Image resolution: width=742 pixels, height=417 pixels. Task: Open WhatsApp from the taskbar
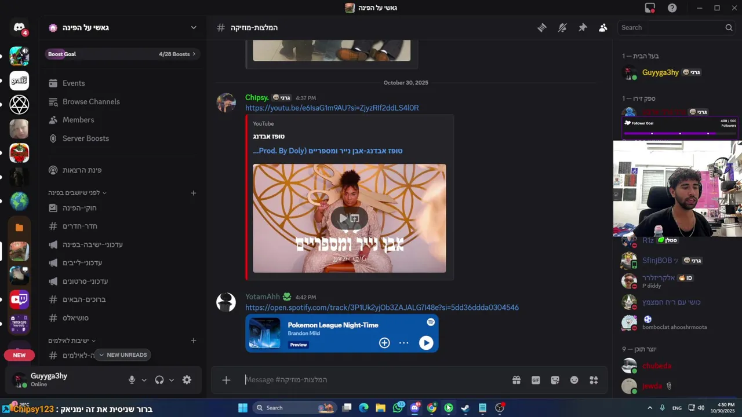pyautogui.click(x=398, y=408)
